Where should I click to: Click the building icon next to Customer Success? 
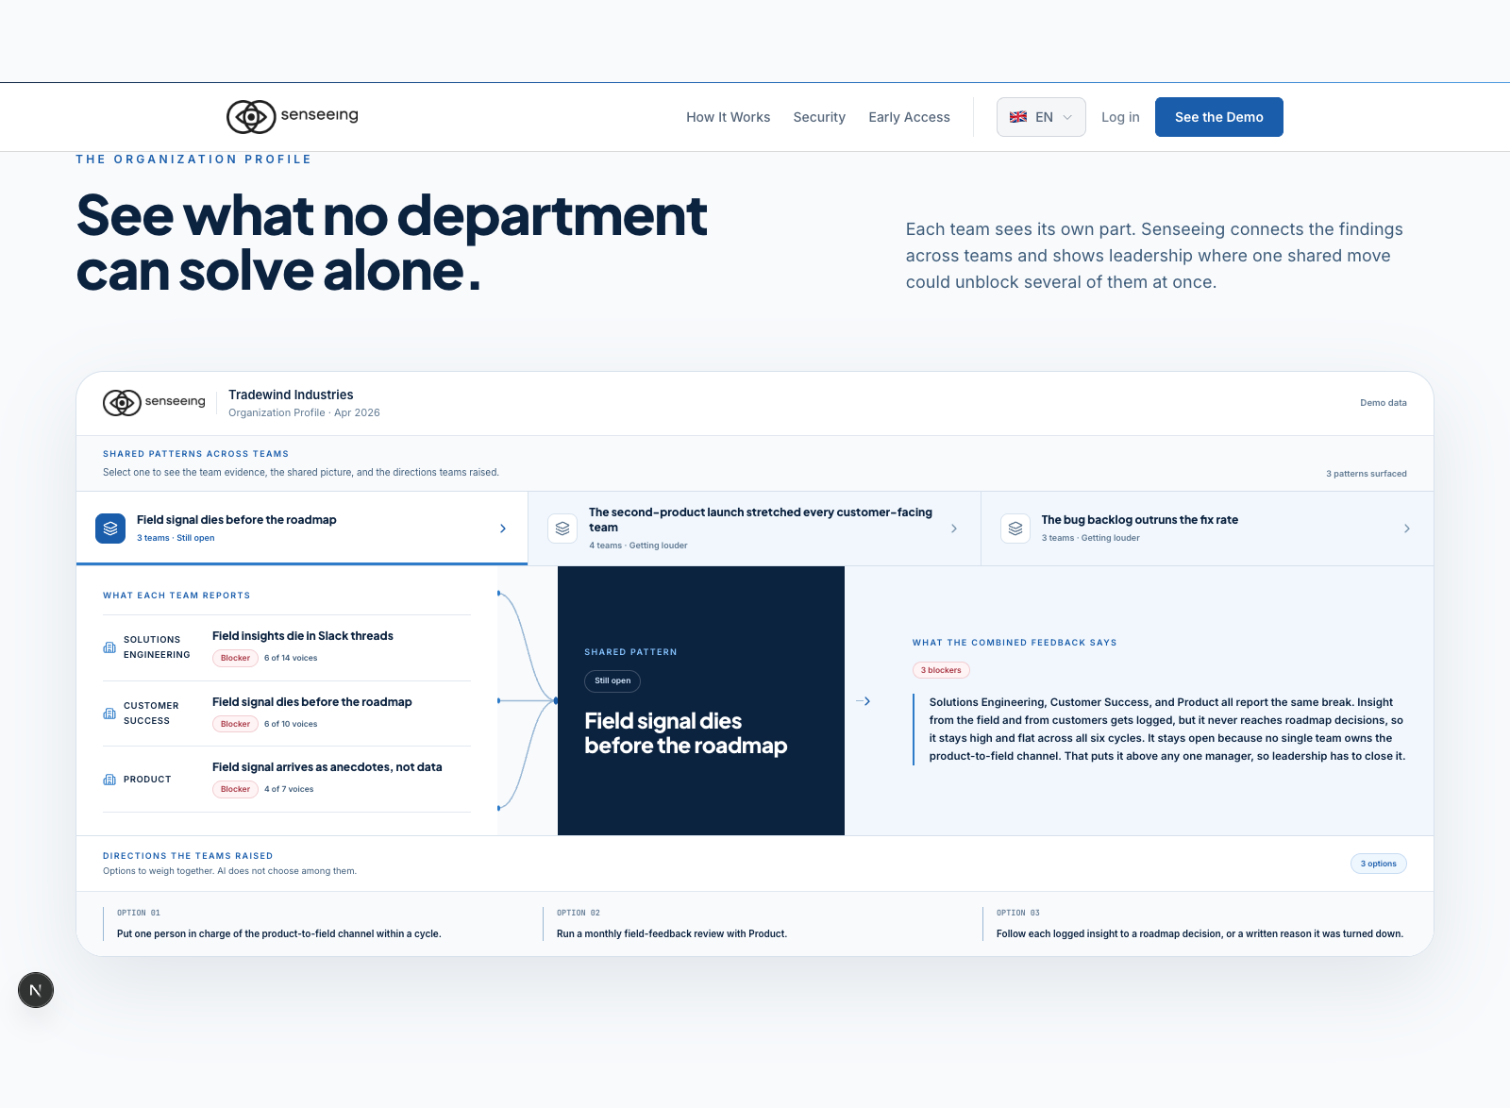tap(109, 713)
